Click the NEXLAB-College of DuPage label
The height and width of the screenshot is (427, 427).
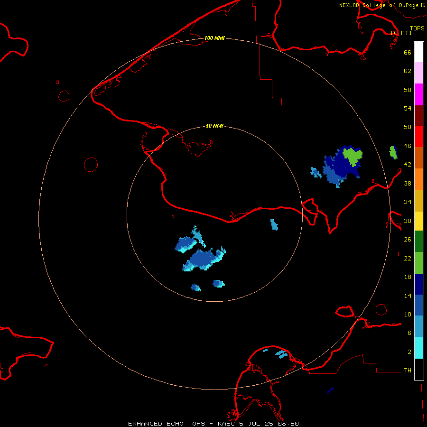[379, 5]
